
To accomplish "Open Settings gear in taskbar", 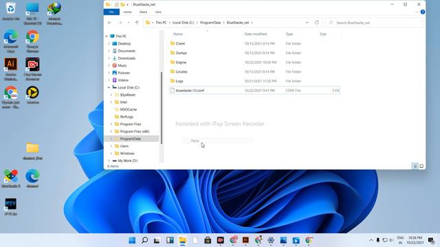I will coord(271,240).
